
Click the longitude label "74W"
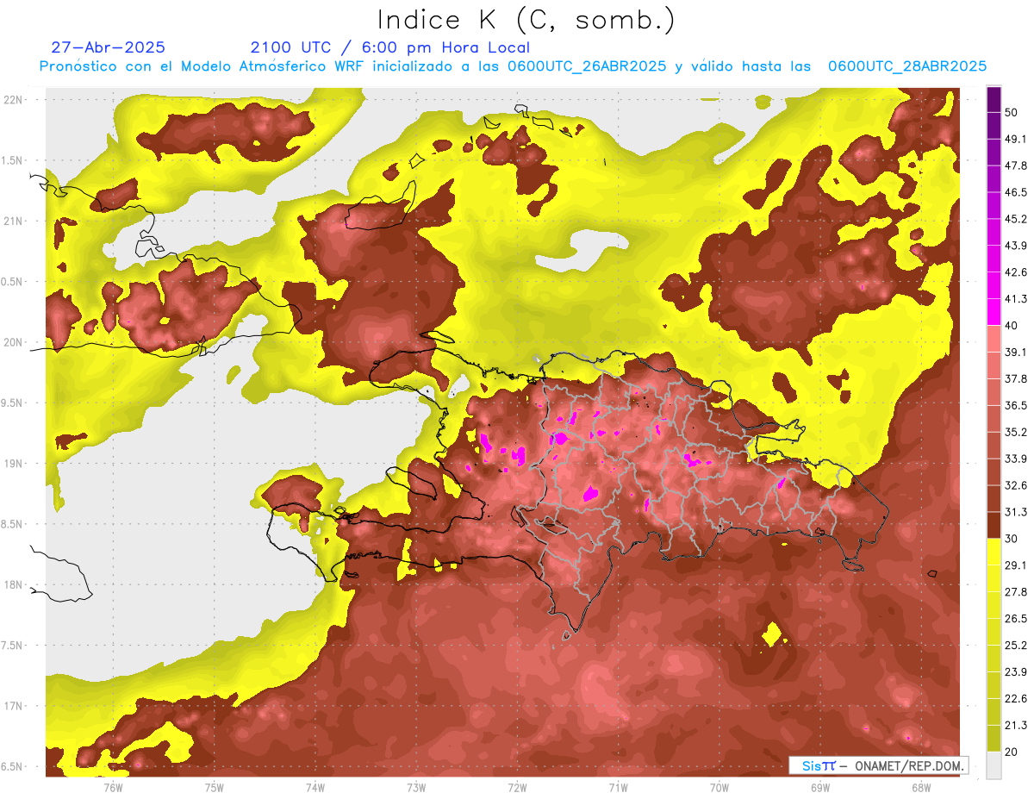pyautogui.click(x=315, y=787)
